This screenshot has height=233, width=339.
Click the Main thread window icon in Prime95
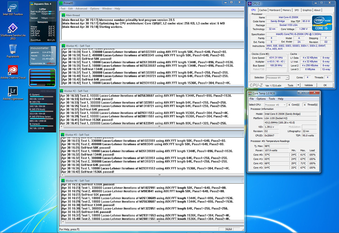pos(63,15)
